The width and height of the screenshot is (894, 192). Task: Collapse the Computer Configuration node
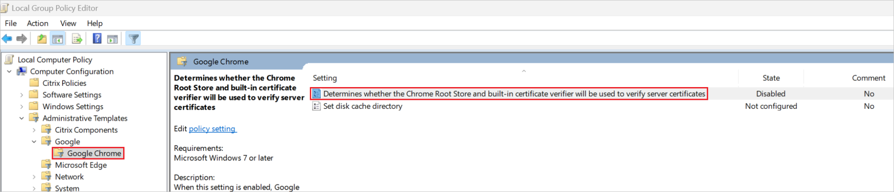coord(9,71)
